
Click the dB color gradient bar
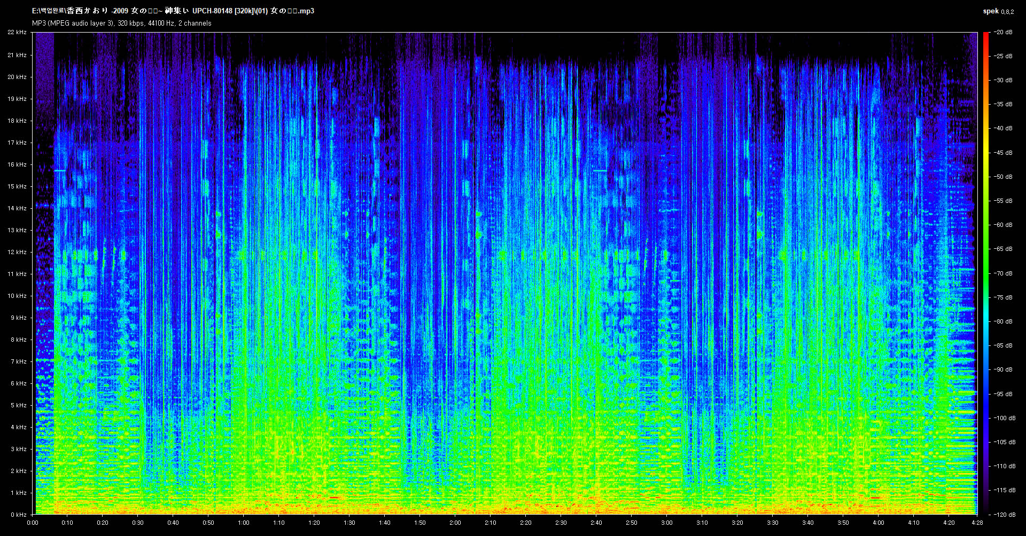pos(986,273)
